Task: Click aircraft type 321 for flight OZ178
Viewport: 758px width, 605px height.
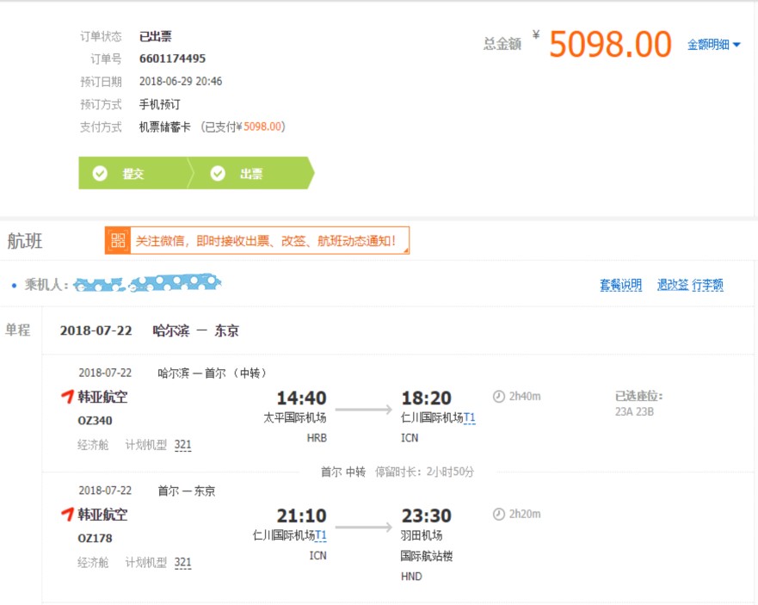Action: click(182, 563)
